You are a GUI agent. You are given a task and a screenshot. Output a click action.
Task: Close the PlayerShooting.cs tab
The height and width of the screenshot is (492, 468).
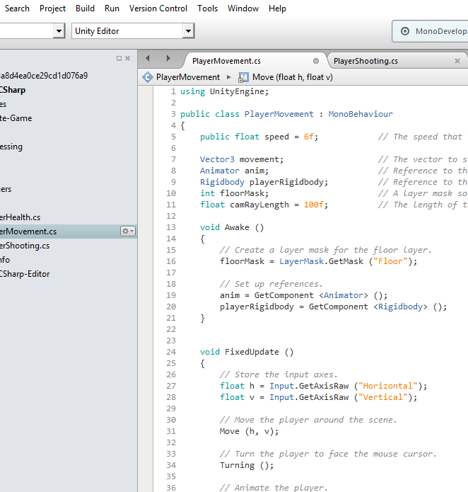coord(457,61)
